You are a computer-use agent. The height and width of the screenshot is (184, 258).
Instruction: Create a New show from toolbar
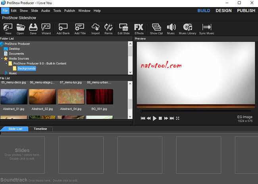click(x=8, y=29)
